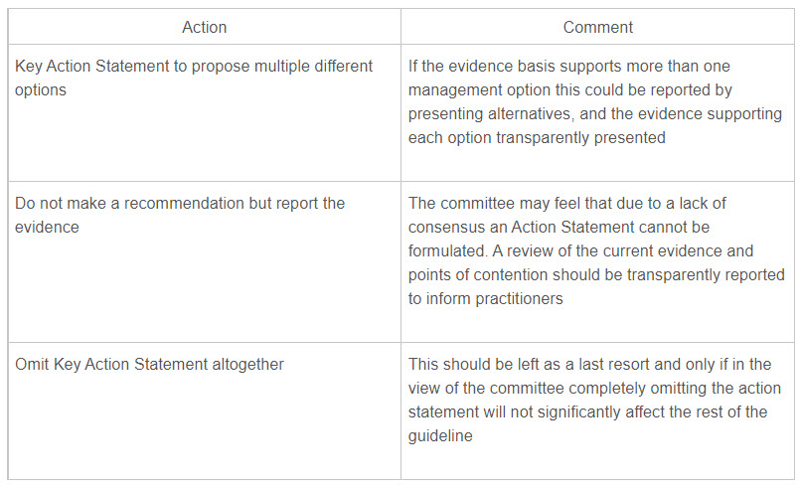The image size is (801, 491).
Task: Click the "Comment" column header
Action: click(597, 27)
